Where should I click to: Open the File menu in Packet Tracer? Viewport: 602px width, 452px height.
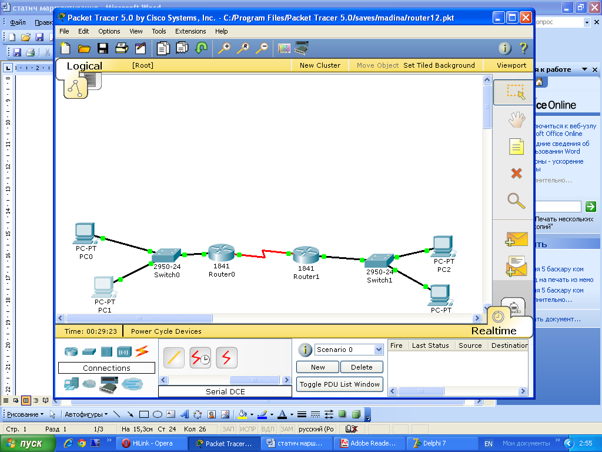point(64,31)
